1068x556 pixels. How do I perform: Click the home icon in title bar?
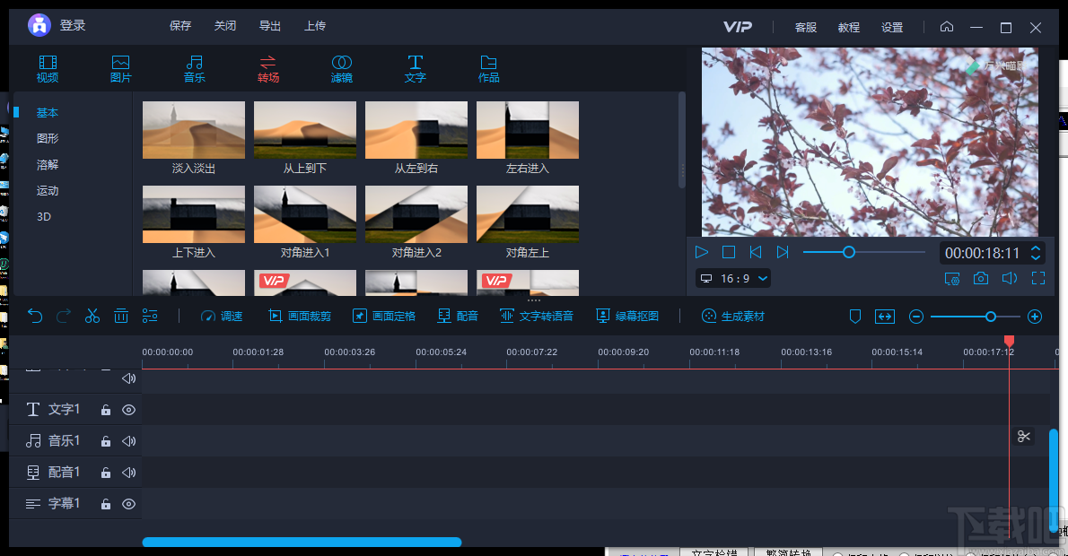[x=947, y=27]
